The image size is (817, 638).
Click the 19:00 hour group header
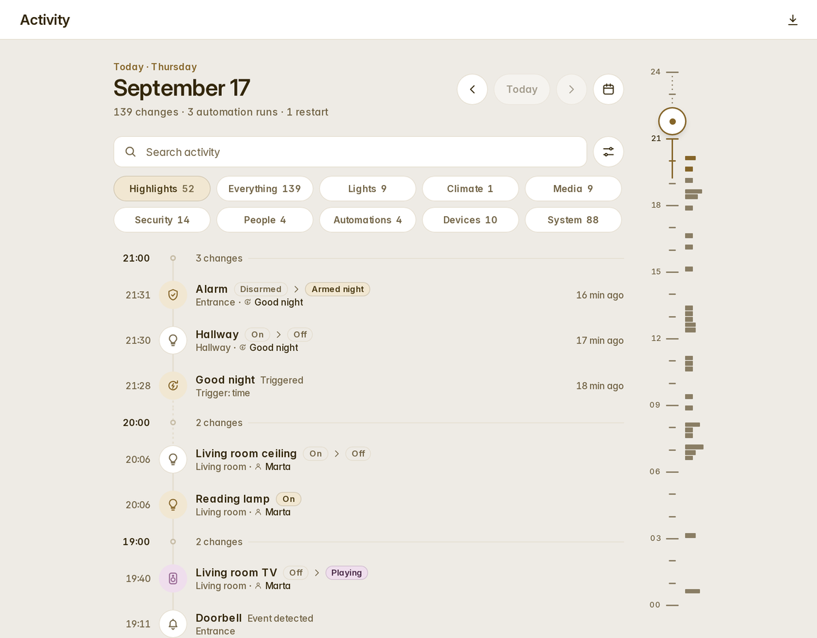[369, 542]
